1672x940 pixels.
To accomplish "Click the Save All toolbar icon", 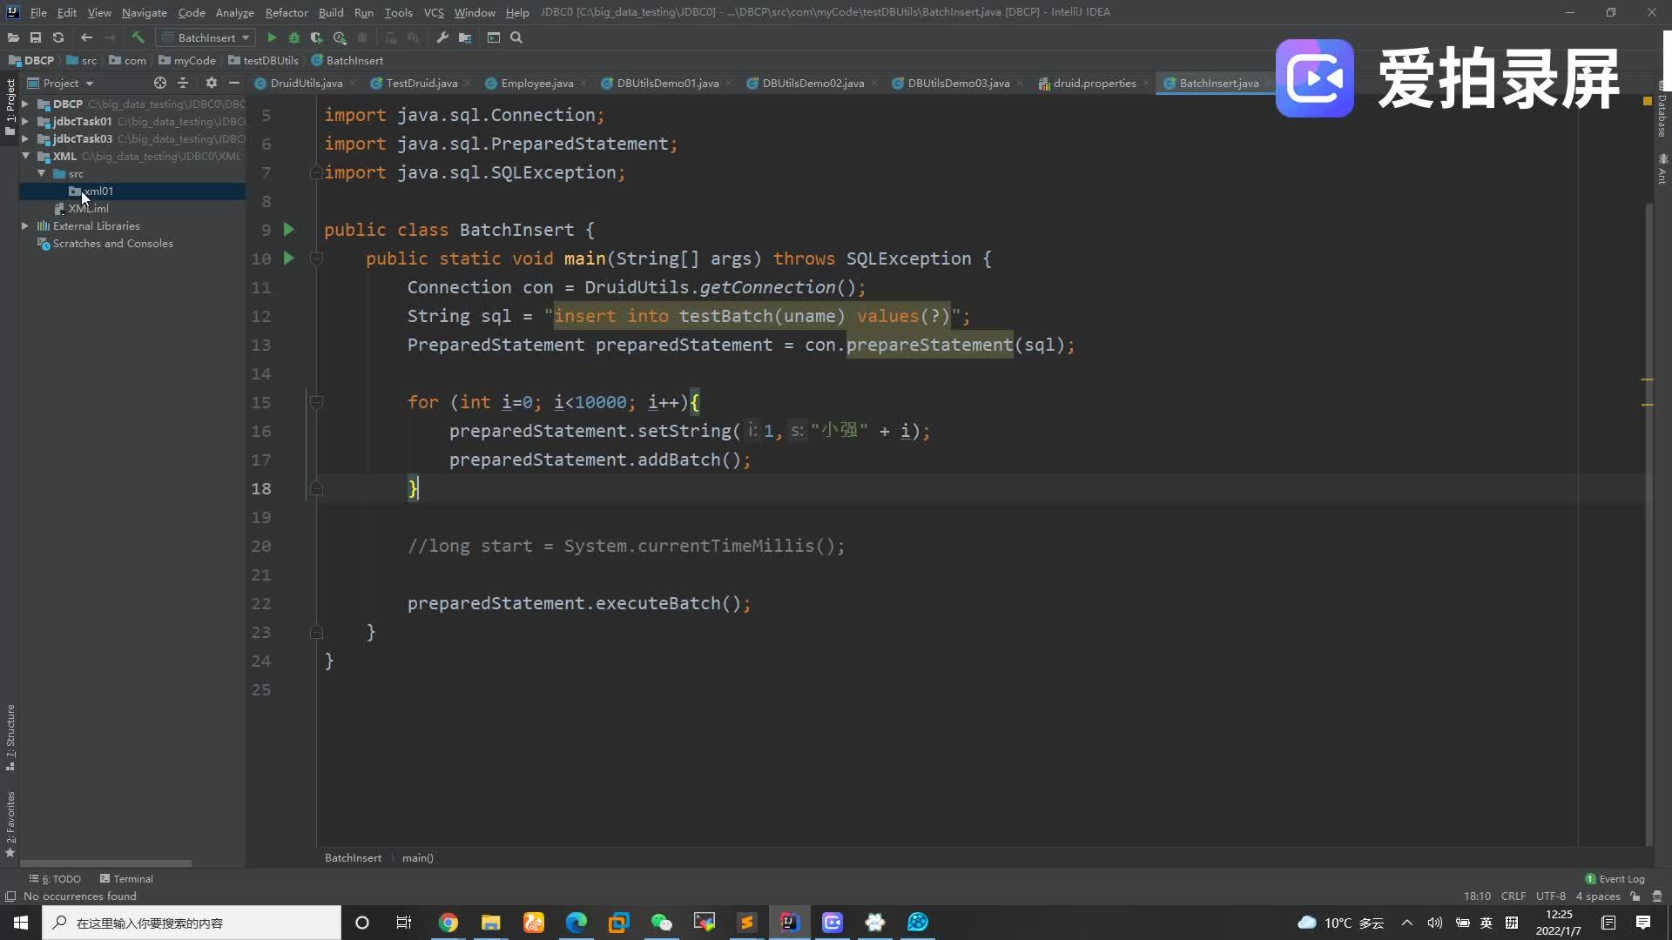I will coord(36,37).
